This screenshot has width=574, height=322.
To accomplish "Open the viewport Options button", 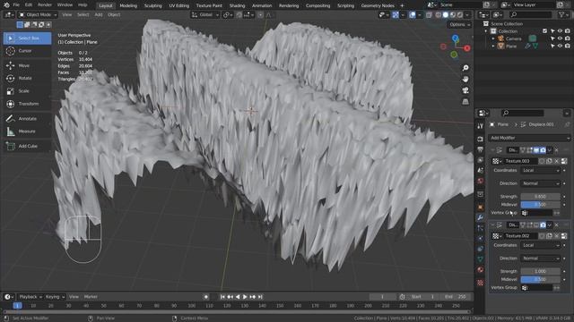I will (x=459, y=24).
